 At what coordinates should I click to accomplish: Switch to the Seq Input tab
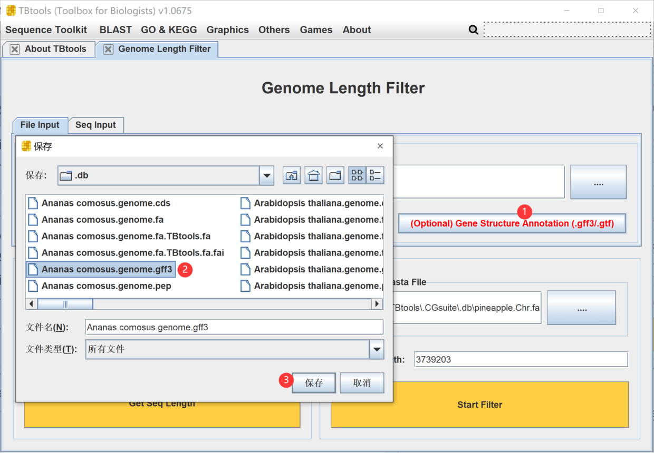pyautogui.click(x=96, y=125)
